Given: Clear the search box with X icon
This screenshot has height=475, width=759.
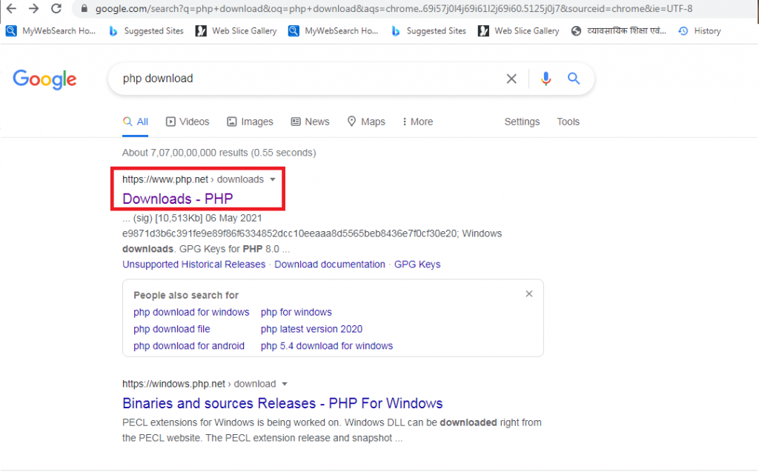Looking at the screenshot, I should click(x=511, y=79).
